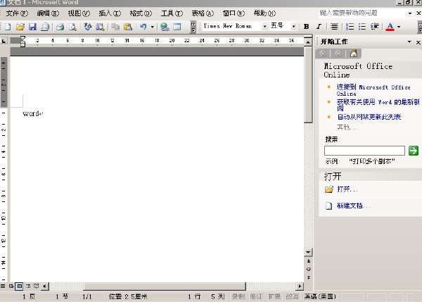The image size is (422, 302).
Task: Apply numbered list formatting
Action: [x=350, y=27]
